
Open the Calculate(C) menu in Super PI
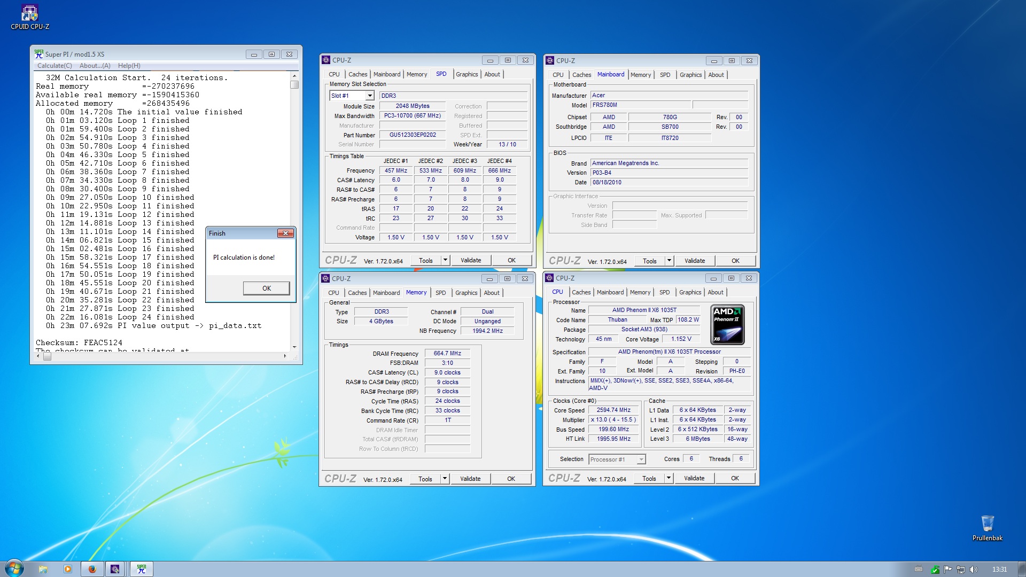click(x=55, y=66)
